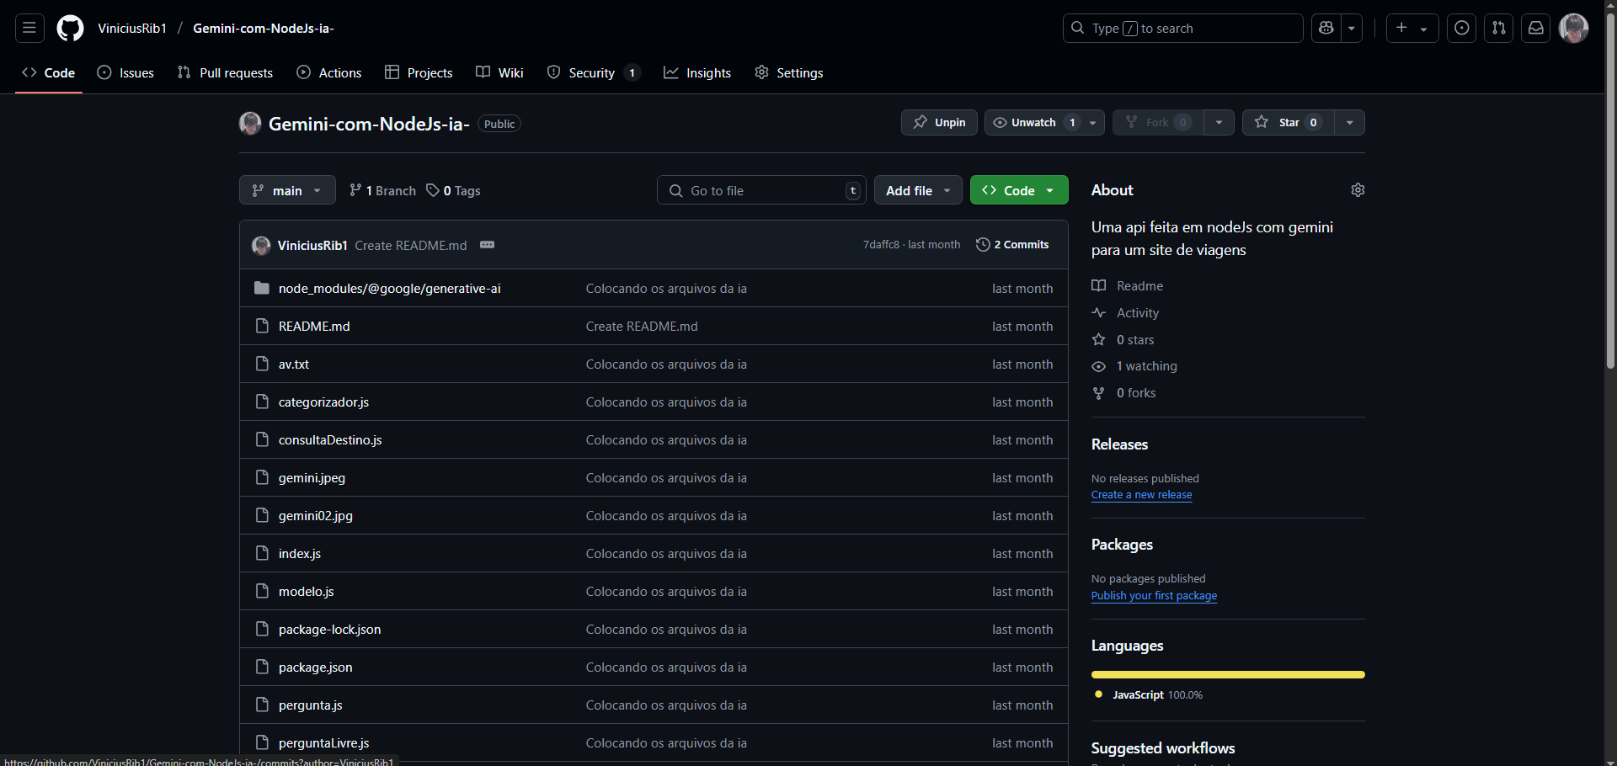The image size is (1617, 766).
Task: Open pull requests icon in top header
Action: [1498, 29]
